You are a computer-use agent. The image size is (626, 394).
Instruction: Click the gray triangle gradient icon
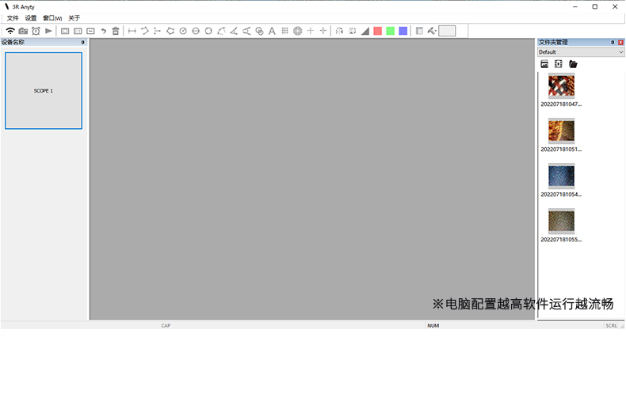[x=365, y=31]
